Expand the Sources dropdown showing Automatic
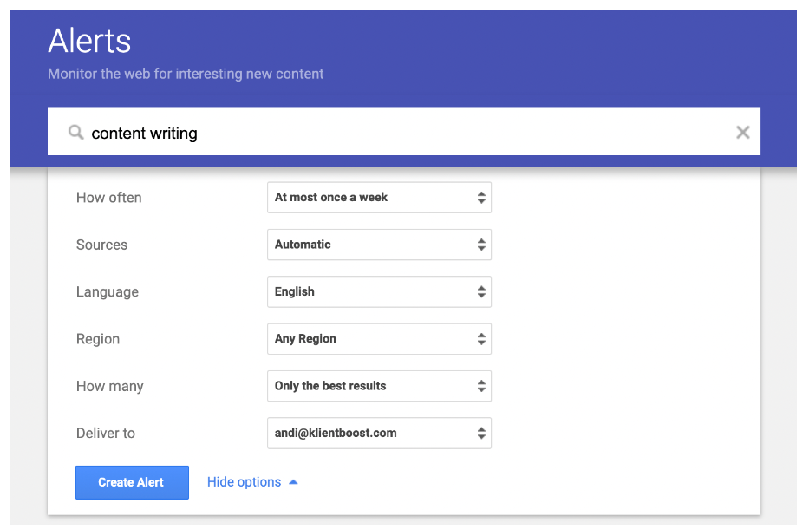Viewport: 809px width, 529px height. (x=379, y=245)
